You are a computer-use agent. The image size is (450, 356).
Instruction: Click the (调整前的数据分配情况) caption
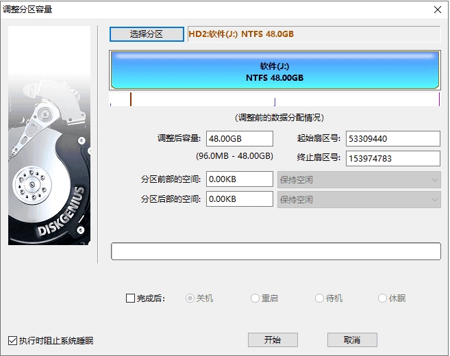[279, 118]
